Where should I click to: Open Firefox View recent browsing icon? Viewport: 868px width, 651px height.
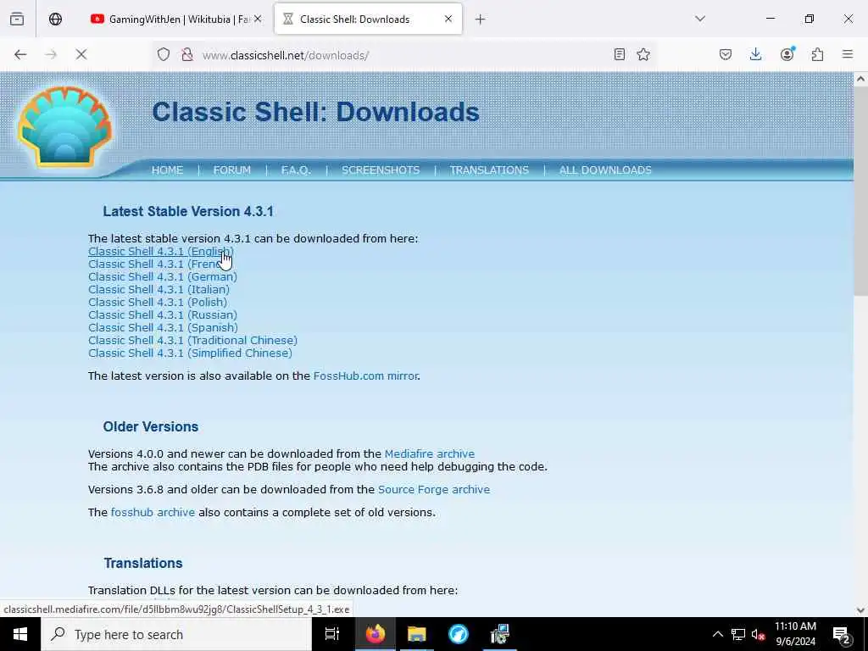[17, 19]
